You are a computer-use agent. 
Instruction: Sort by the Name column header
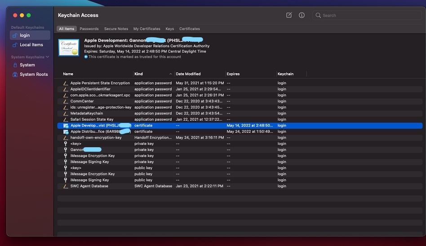(68, 74)
